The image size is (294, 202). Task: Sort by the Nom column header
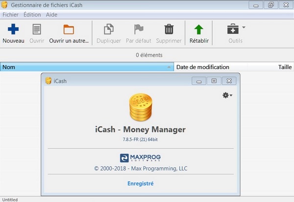(x=87, y=67)
